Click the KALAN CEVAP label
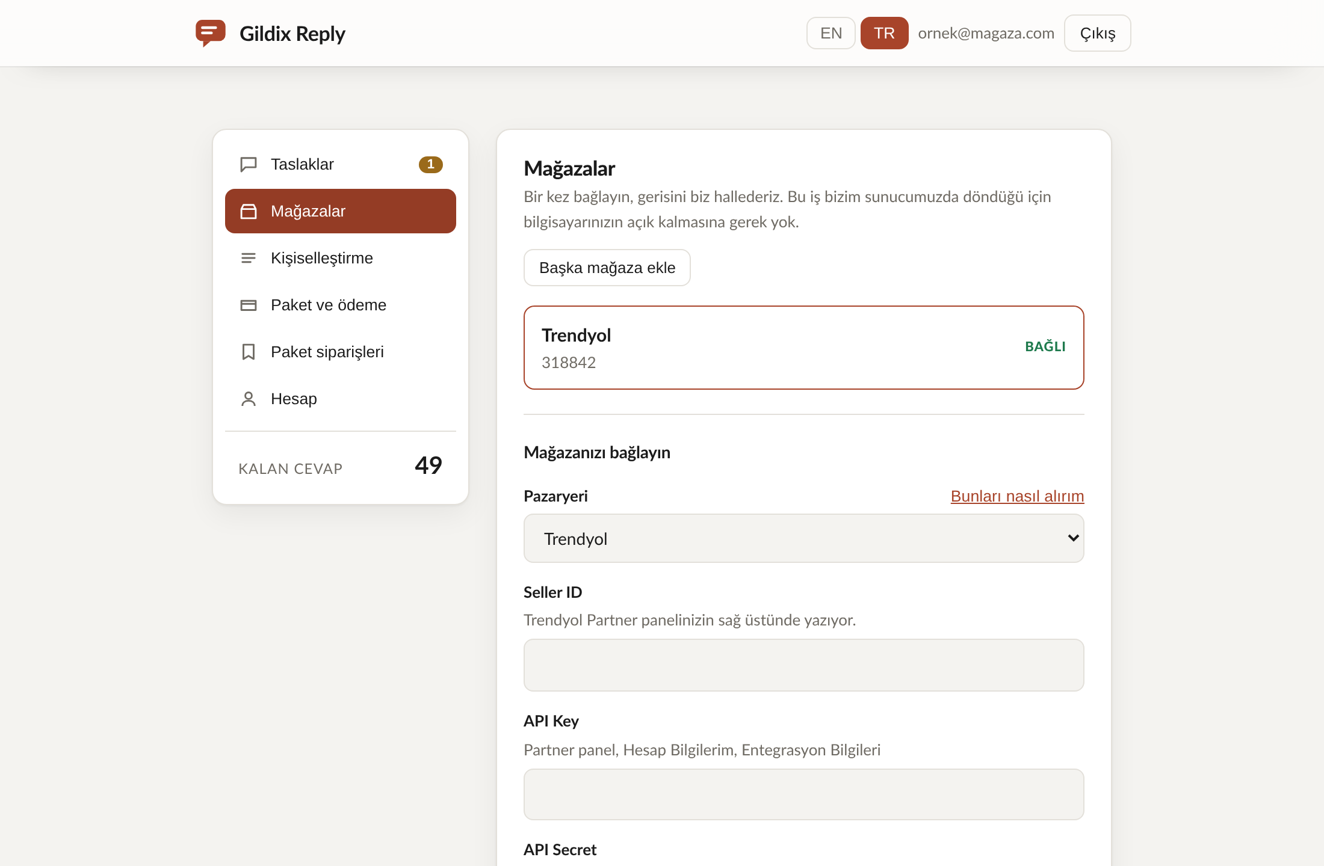The width and height of the screenshot is (1324, 866). [291, 469]
